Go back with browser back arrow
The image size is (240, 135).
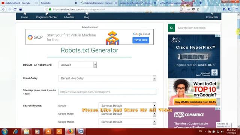[4, 9]
